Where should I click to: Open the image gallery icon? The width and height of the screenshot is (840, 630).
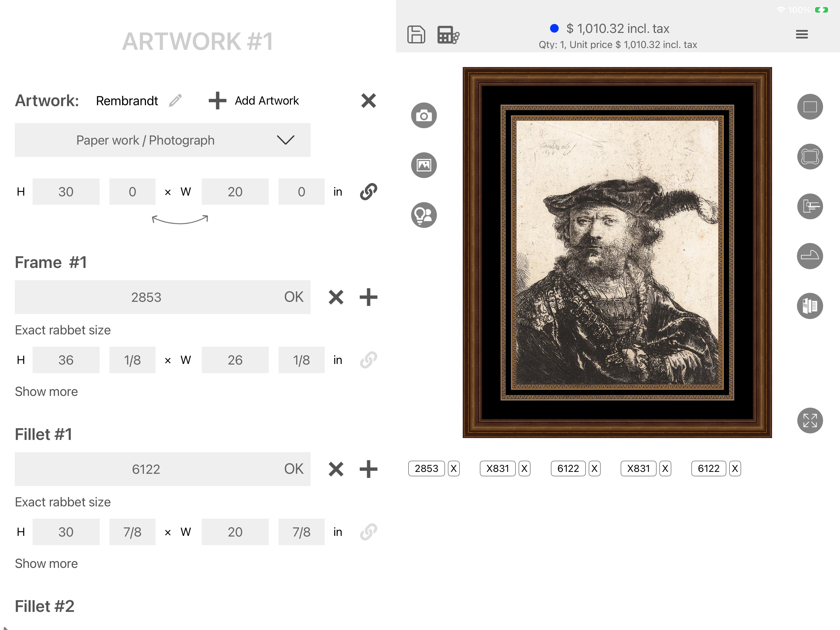(x=424, y=165)
